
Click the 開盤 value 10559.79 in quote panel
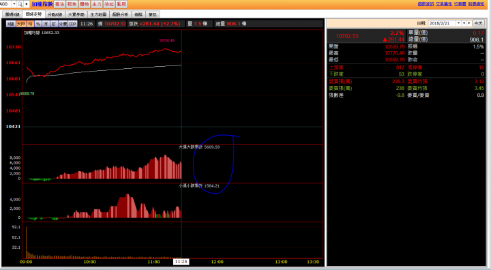tap(395, 46)
